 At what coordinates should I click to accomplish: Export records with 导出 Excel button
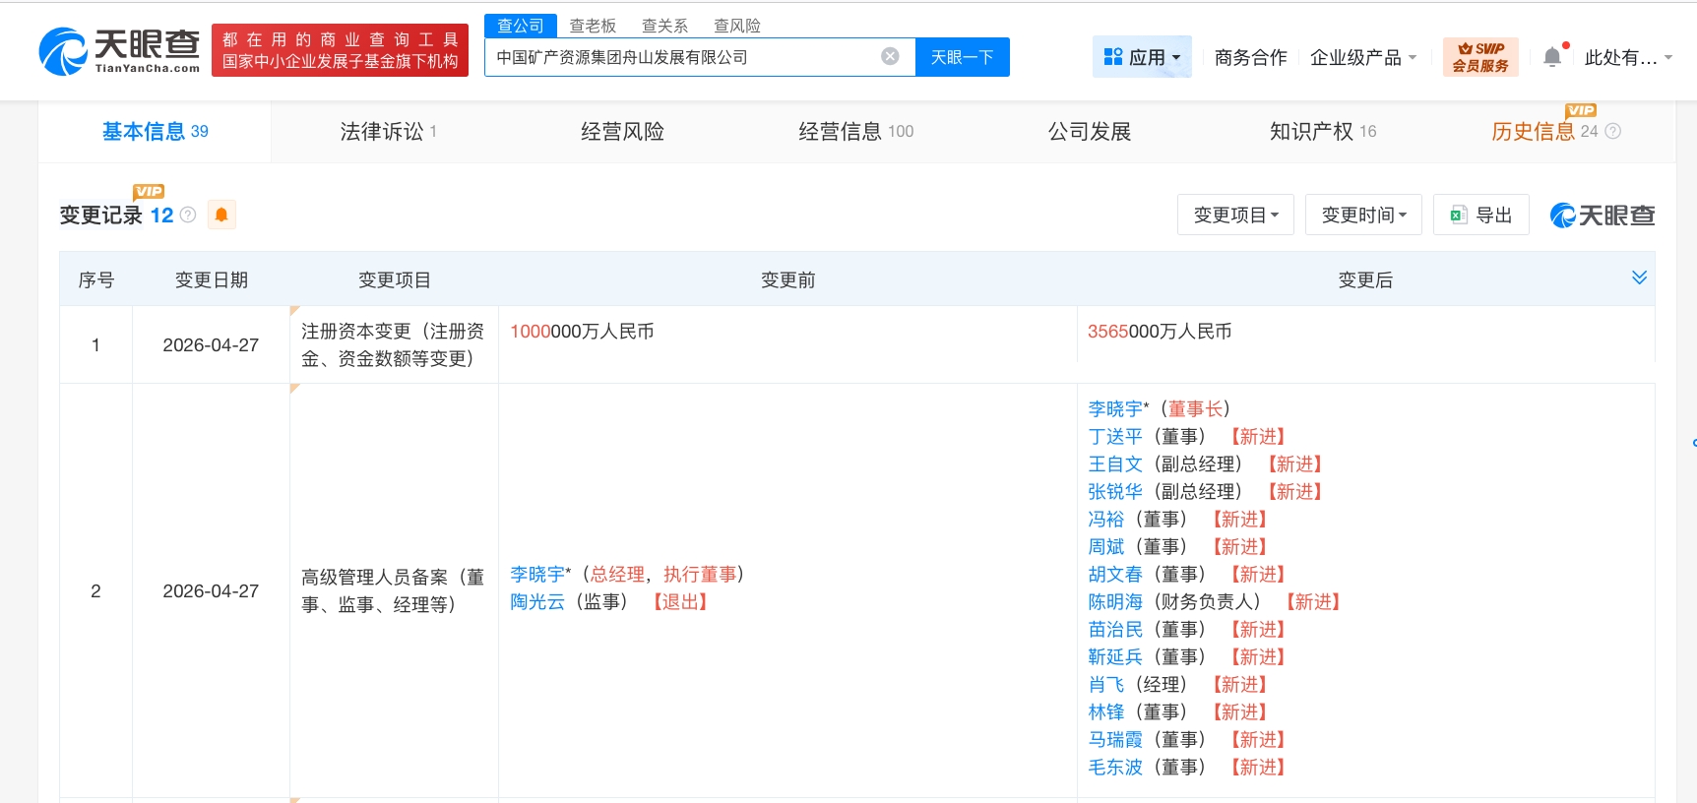coord(1480,215)
